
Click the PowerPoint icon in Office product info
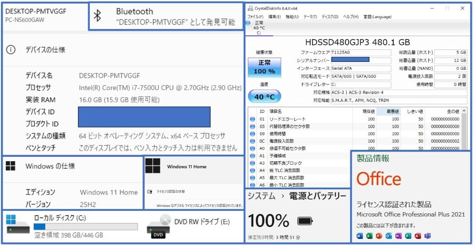pos(379,236)
